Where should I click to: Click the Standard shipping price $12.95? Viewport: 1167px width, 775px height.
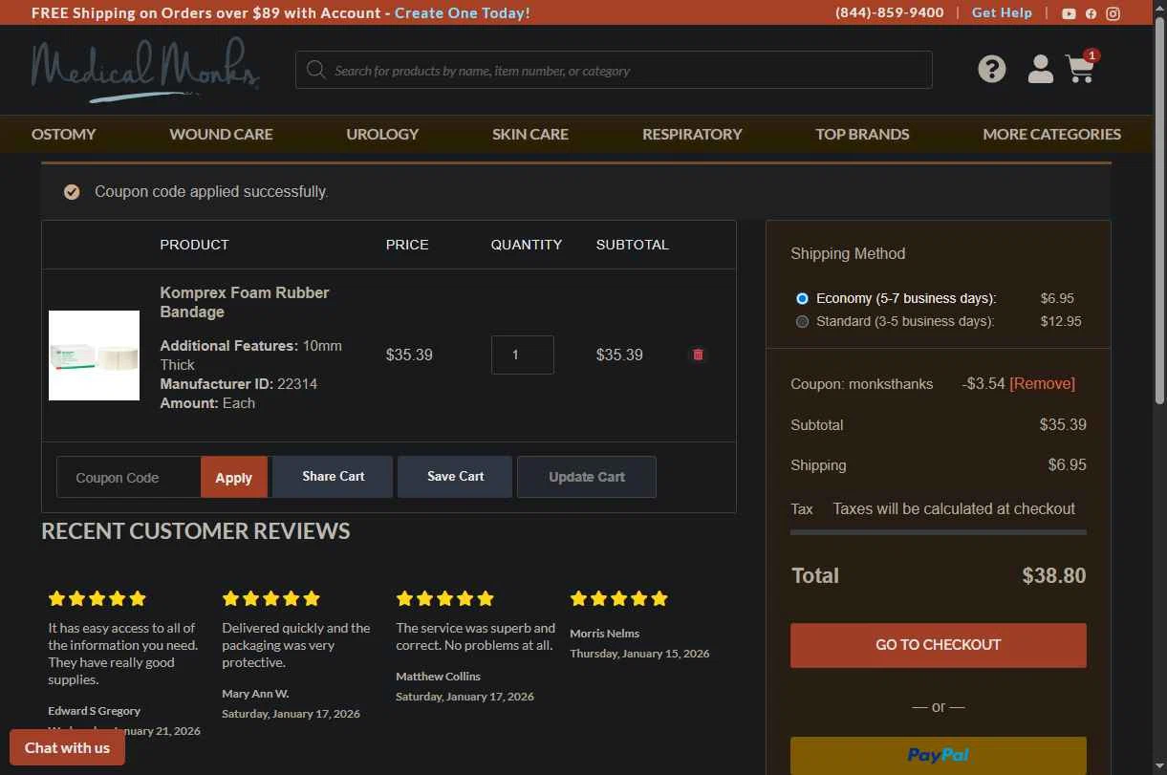[1061, 321]
